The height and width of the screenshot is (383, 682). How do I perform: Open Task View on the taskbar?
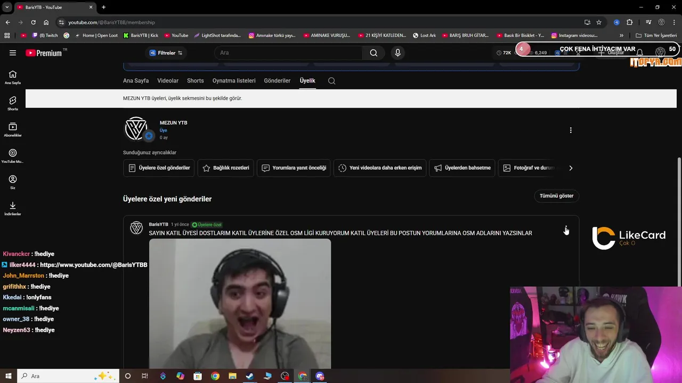(x=145, y=376)
